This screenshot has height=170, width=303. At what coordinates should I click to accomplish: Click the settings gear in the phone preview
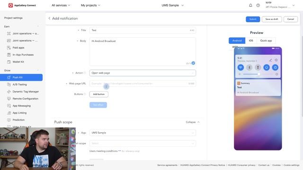276,60
